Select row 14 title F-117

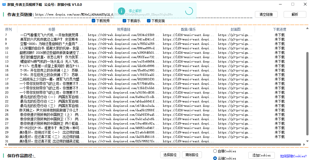pos(51,66)
